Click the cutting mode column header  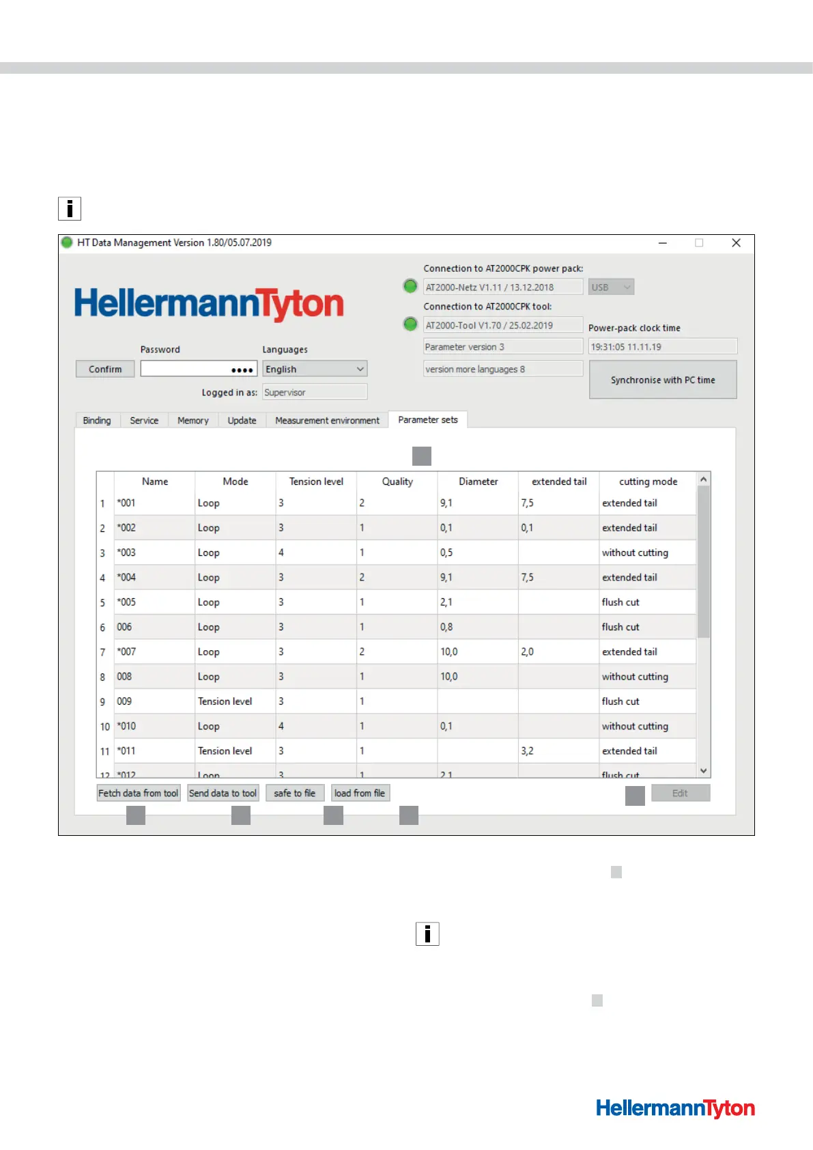point(648,481)
